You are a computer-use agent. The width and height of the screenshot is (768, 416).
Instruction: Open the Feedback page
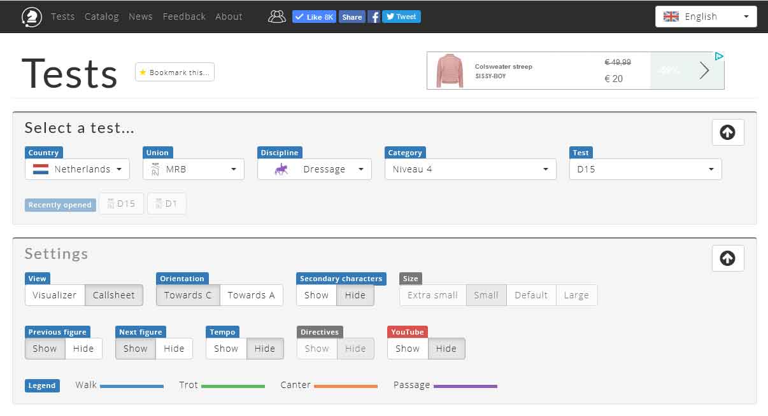pos(184,17)
